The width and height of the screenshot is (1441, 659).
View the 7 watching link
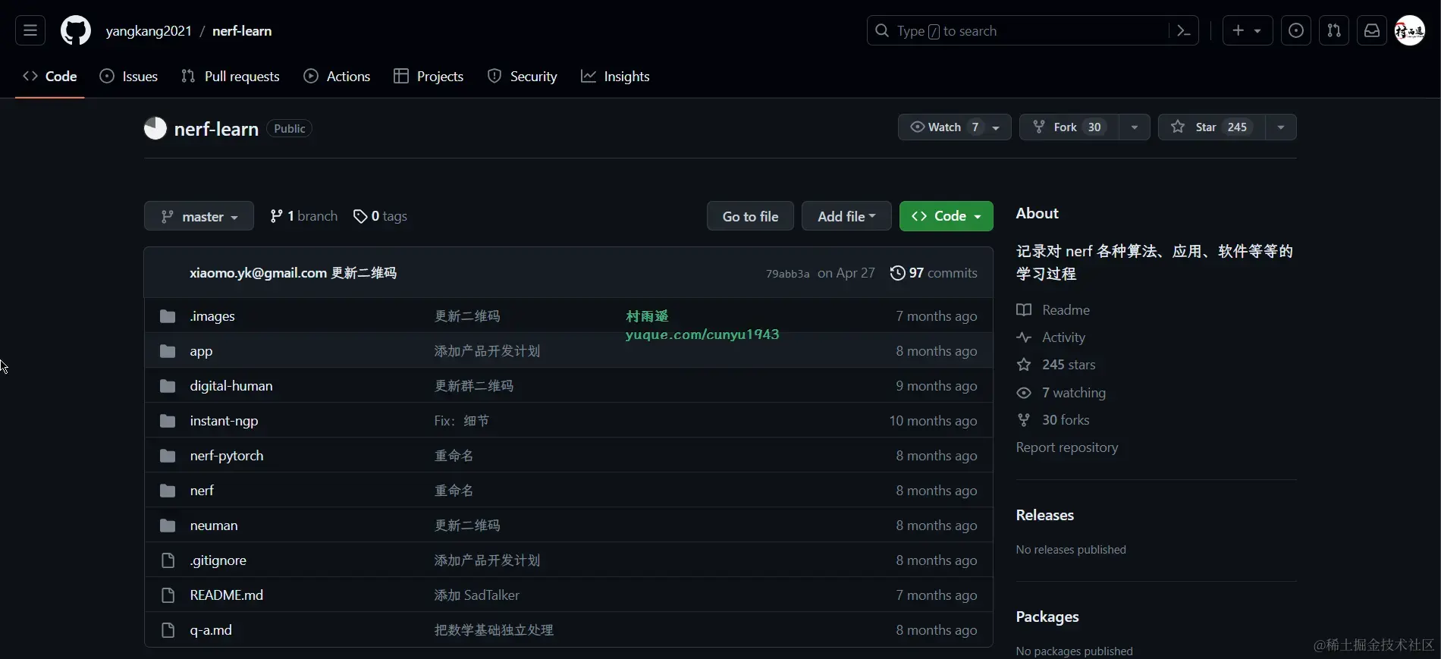[1061, 393]
